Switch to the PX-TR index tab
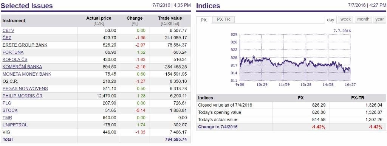Viewport: 387px width, 146px height. click(x=223, y=20)
